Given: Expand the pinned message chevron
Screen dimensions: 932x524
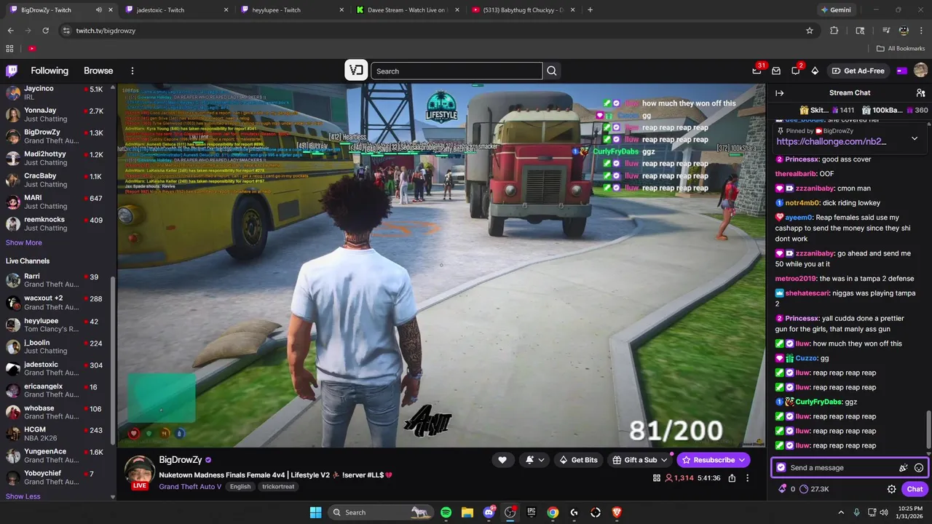Looking at the screenshot, I should click(915, 138).
